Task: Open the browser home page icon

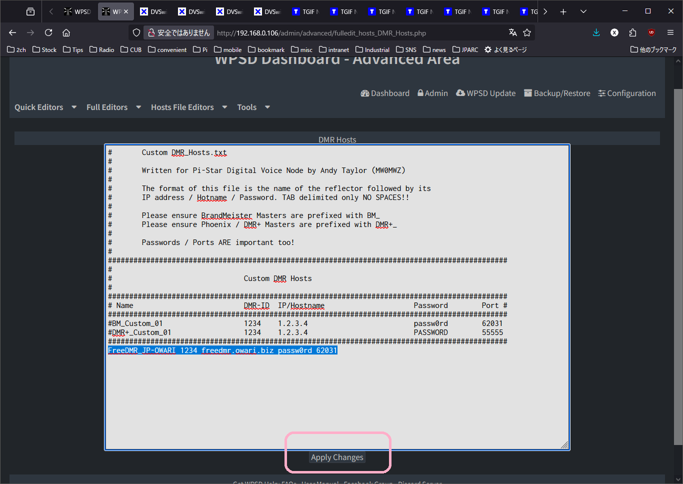Action: click(66, 32)
